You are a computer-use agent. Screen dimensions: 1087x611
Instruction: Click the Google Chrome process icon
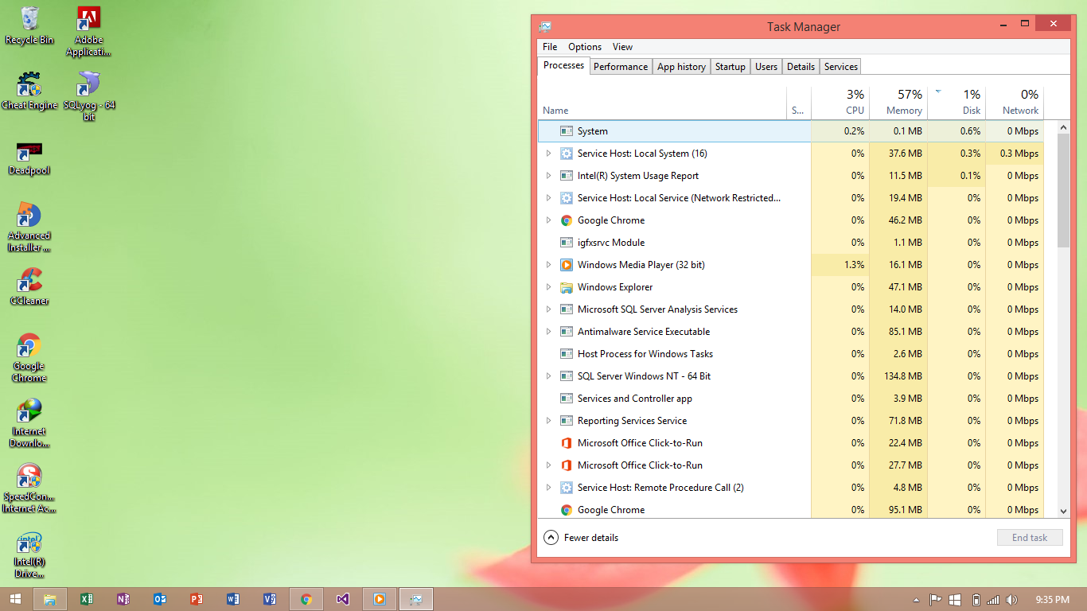click(566, 220)
